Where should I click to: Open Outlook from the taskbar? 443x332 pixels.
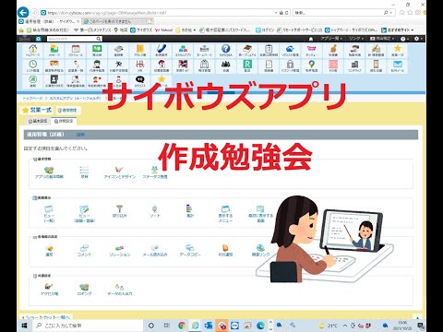[x=209, y=326]
